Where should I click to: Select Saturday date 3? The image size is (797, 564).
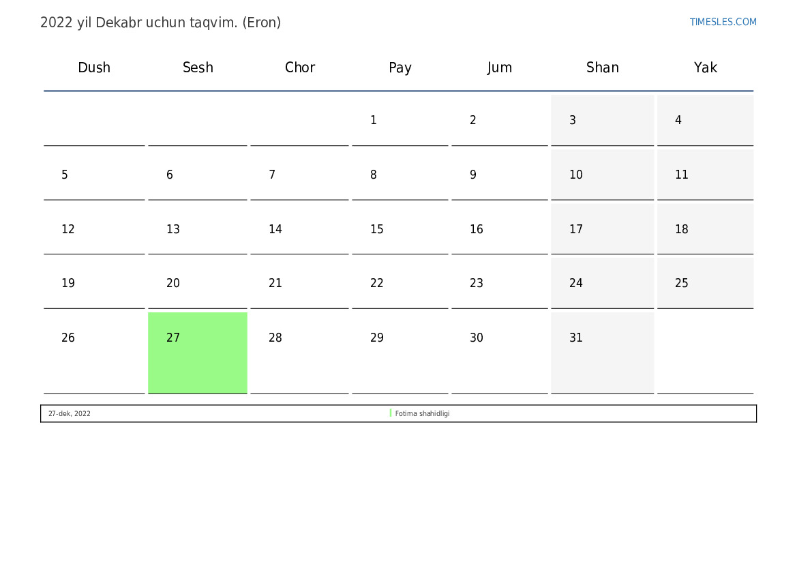[573, 120]
